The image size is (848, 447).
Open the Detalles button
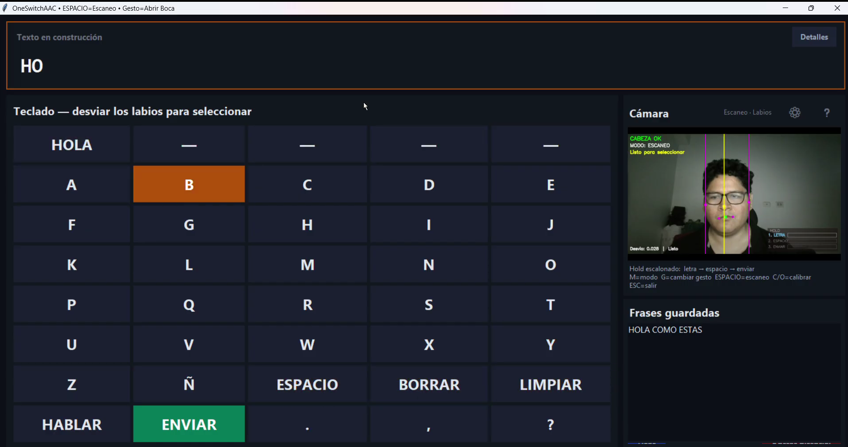click(814, 37)
